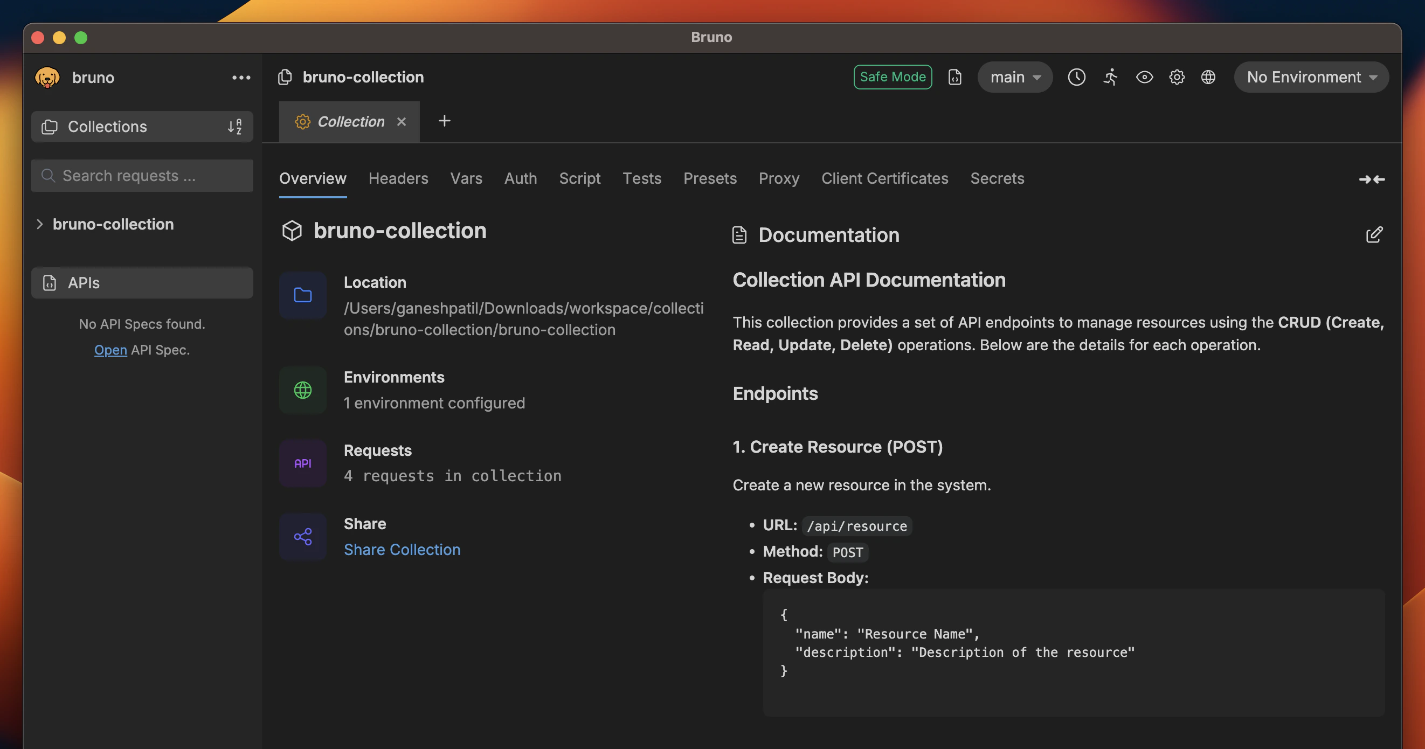Viewport: 1425px width, 749px height.
Task: Click the API spec file icon beside Safe Mode
Action: coord(955,77)
